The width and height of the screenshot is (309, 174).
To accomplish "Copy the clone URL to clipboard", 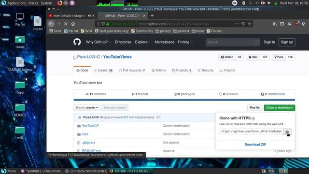I will [287, 131].
